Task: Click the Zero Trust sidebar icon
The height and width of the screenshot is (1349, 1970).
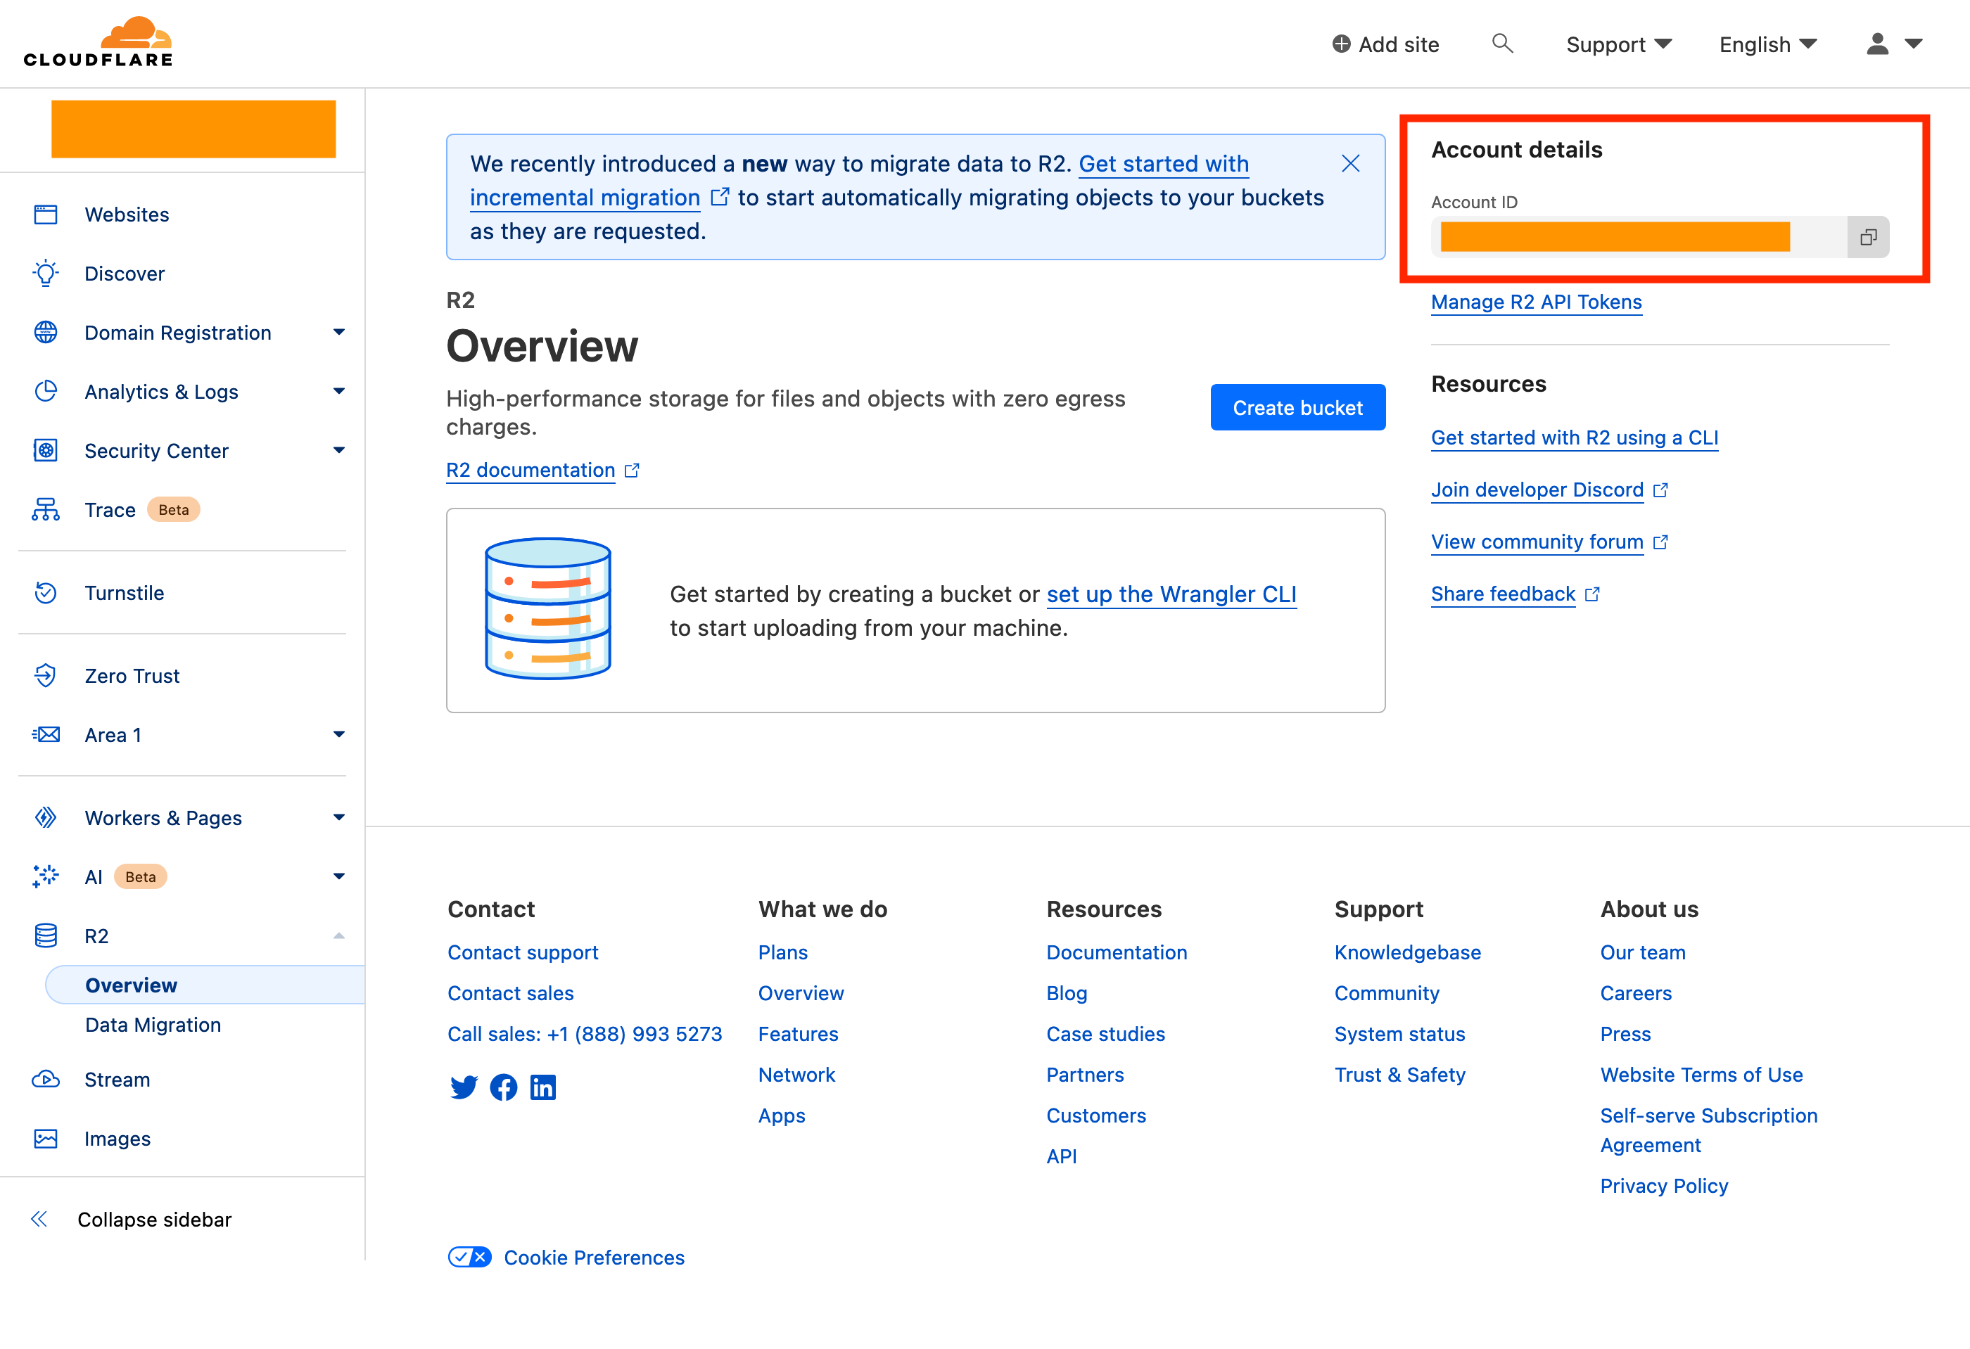Action: [x=46, y=675]
